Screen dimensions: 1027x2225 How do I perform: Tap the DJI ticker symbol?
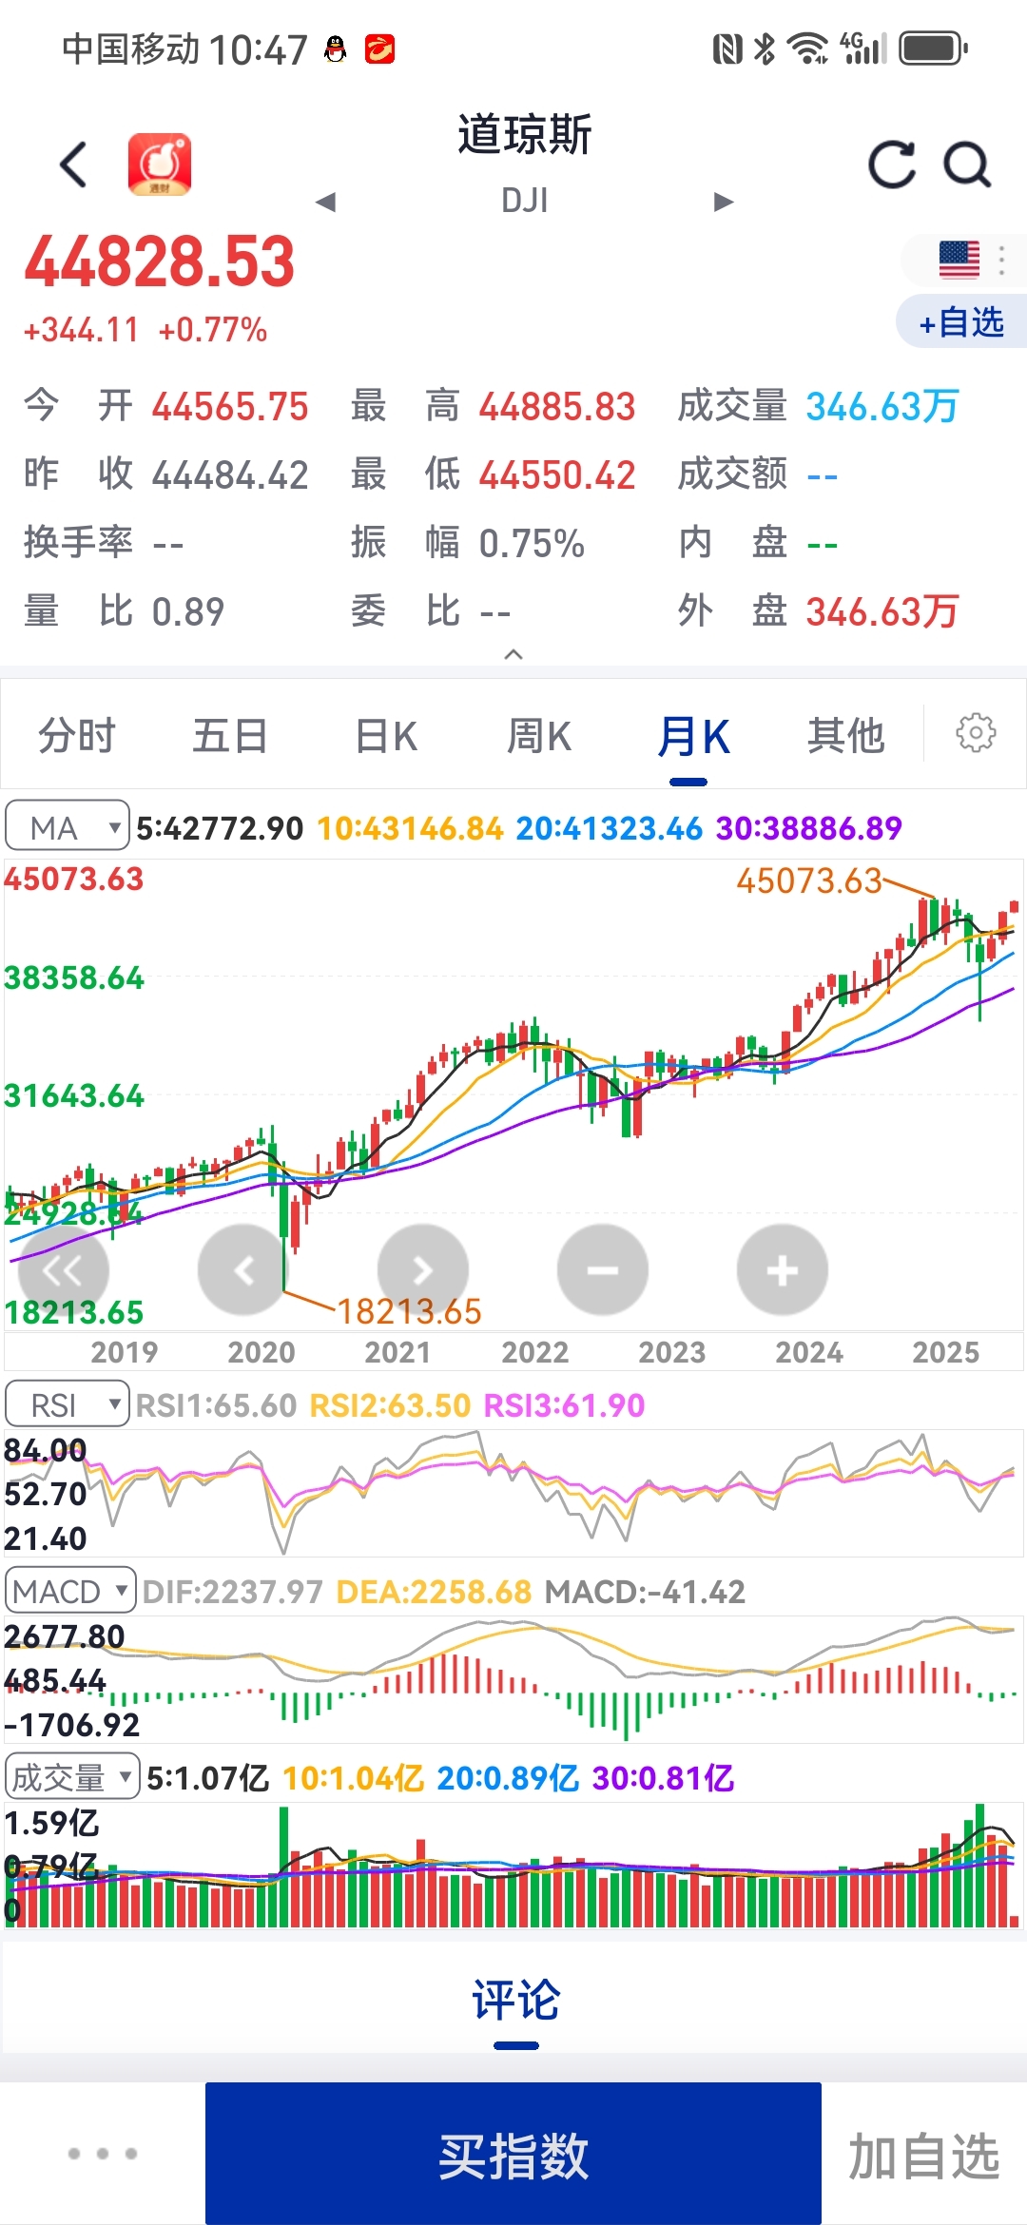(525, 201)
